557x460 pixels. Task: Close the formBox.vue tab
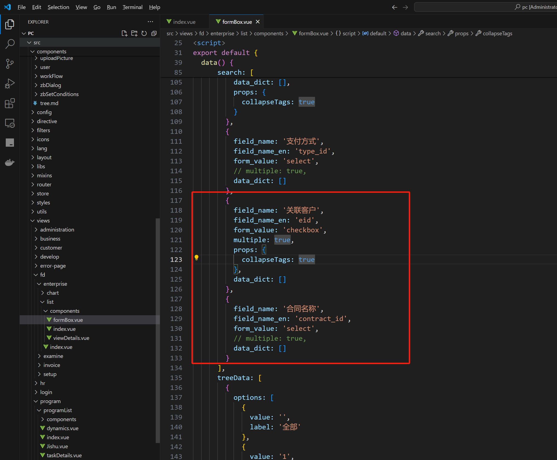[258, 22]
